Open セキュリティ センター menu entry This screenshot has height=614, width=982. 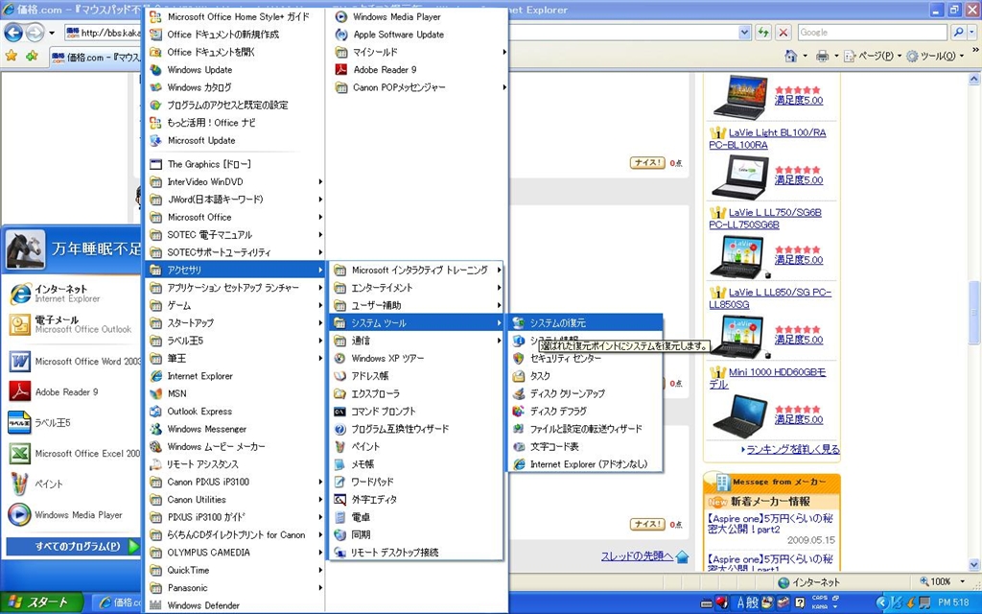585,359
